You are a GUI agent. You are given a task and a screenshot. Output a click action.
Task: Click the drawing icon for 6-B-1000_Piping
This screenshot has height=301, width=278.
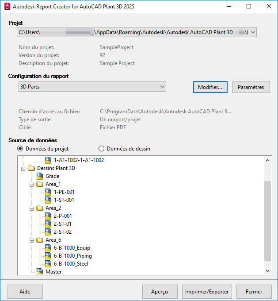pyautogui.click(x=48, y=256)
